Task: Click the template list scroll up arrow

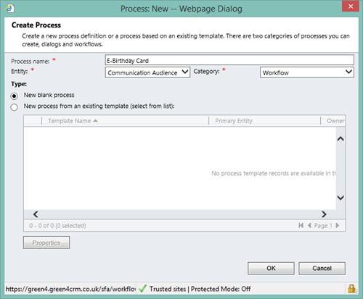Action: pos(340,139)
